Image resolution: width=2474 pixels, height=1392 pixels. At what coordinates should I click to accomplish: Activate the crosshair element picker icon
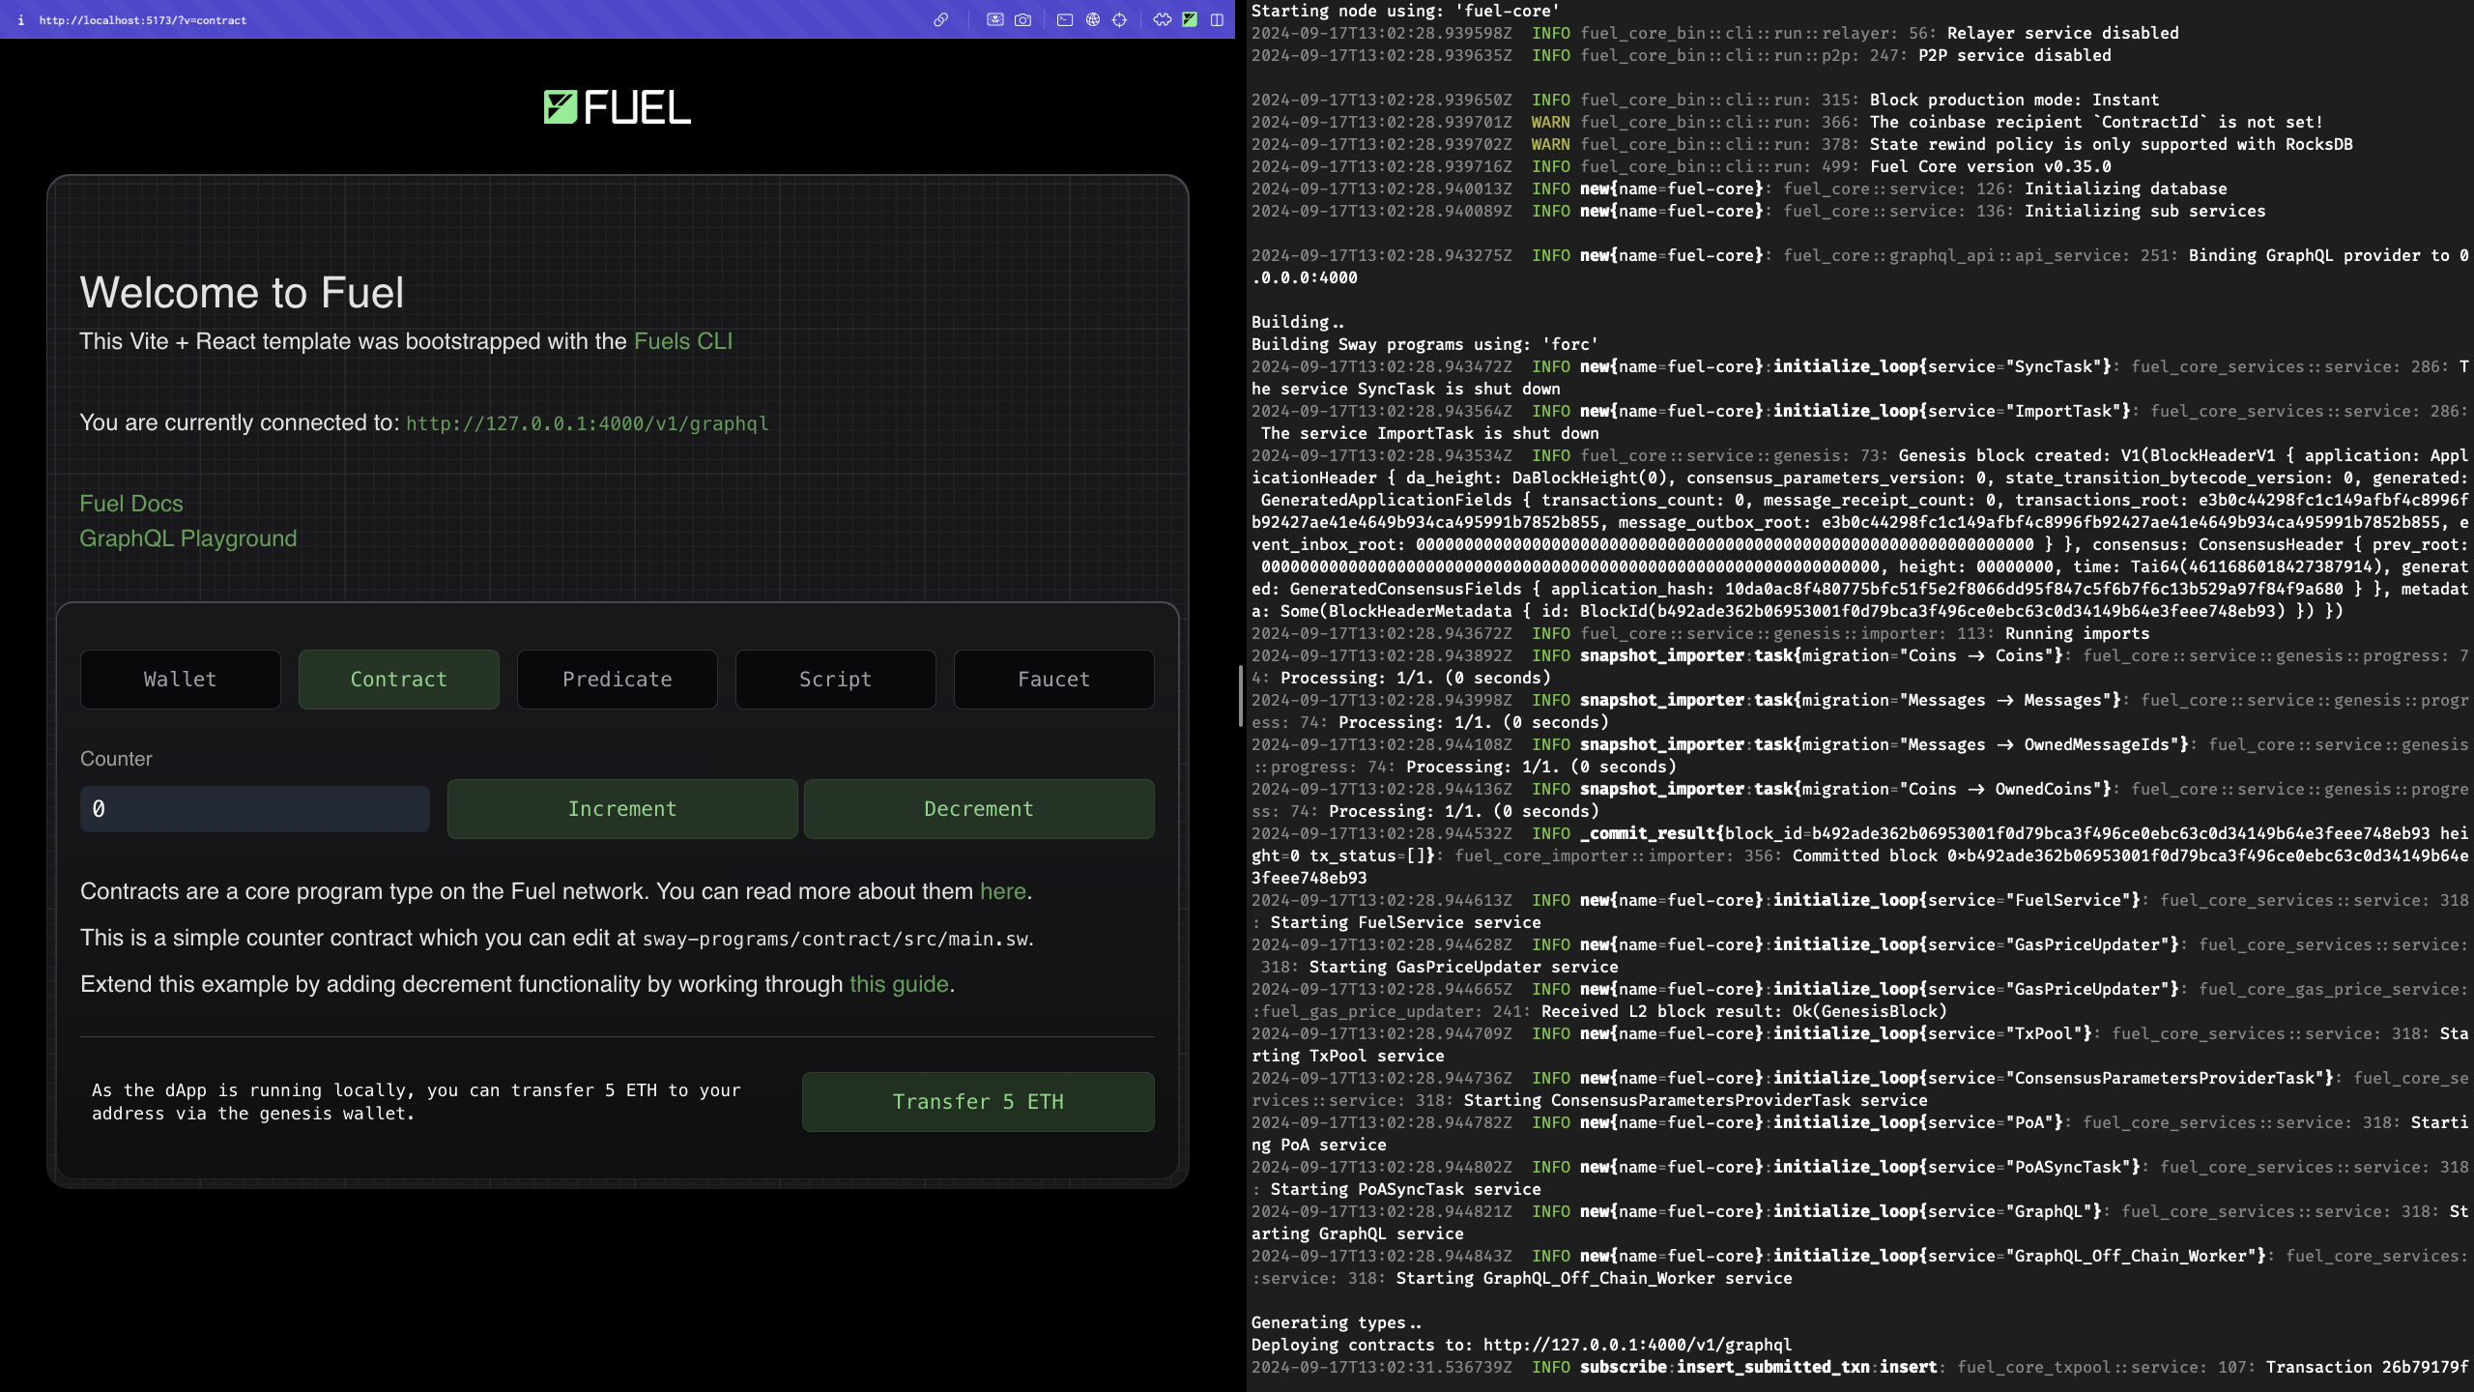point(1120,19)
